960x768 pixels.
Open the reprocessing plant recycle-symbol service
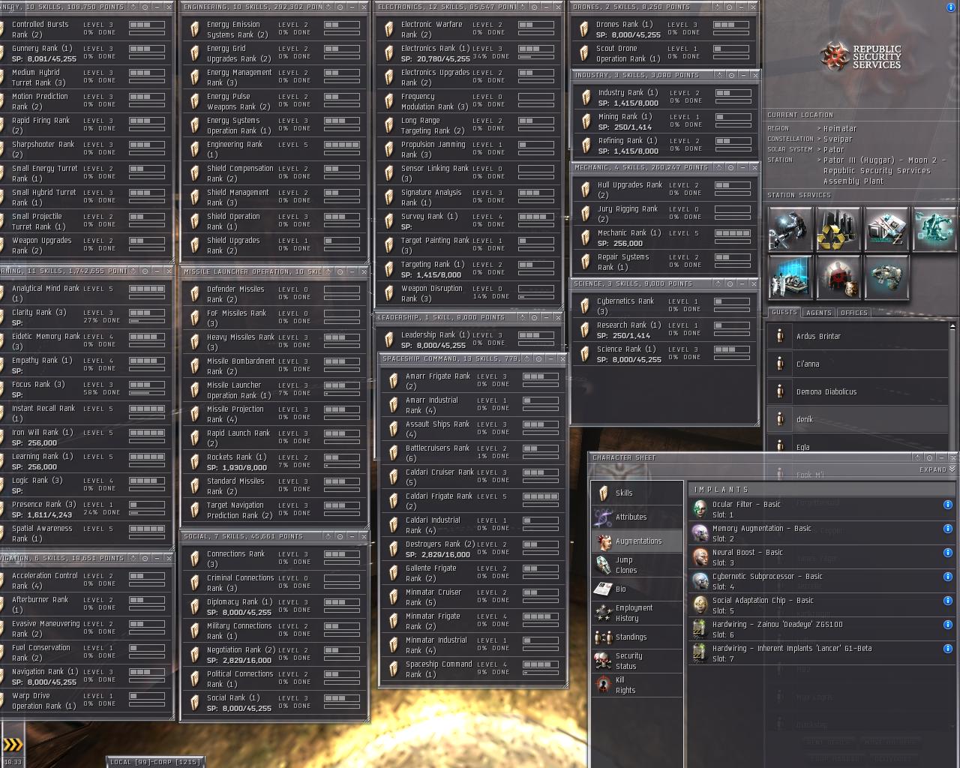click(838, 229)
